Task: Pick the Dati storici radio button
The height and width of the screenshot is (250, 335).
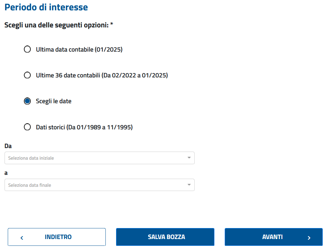Action: [27, 127]
